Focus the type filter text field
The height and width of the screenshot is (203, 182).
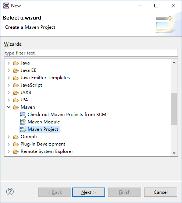pos(91,53)
